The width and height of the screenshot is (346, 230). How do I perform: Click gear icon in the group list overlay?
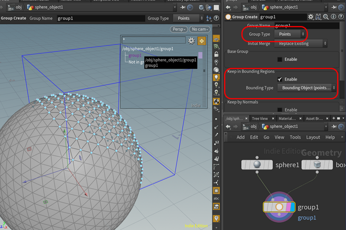click(x=191, y=41)
